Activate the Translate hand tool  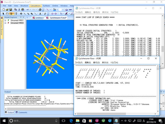[7, 13]
